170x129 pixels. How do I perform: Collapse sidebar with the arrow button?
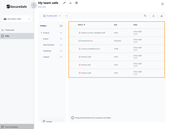click(34, 5)
